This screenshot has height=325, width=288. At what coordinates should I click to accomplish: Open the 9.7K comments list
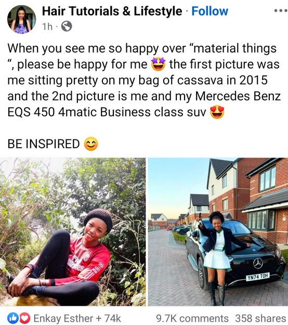coord(192,318)
